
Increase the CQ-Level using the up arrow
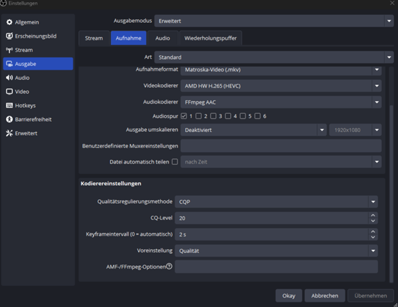[373, 215]
